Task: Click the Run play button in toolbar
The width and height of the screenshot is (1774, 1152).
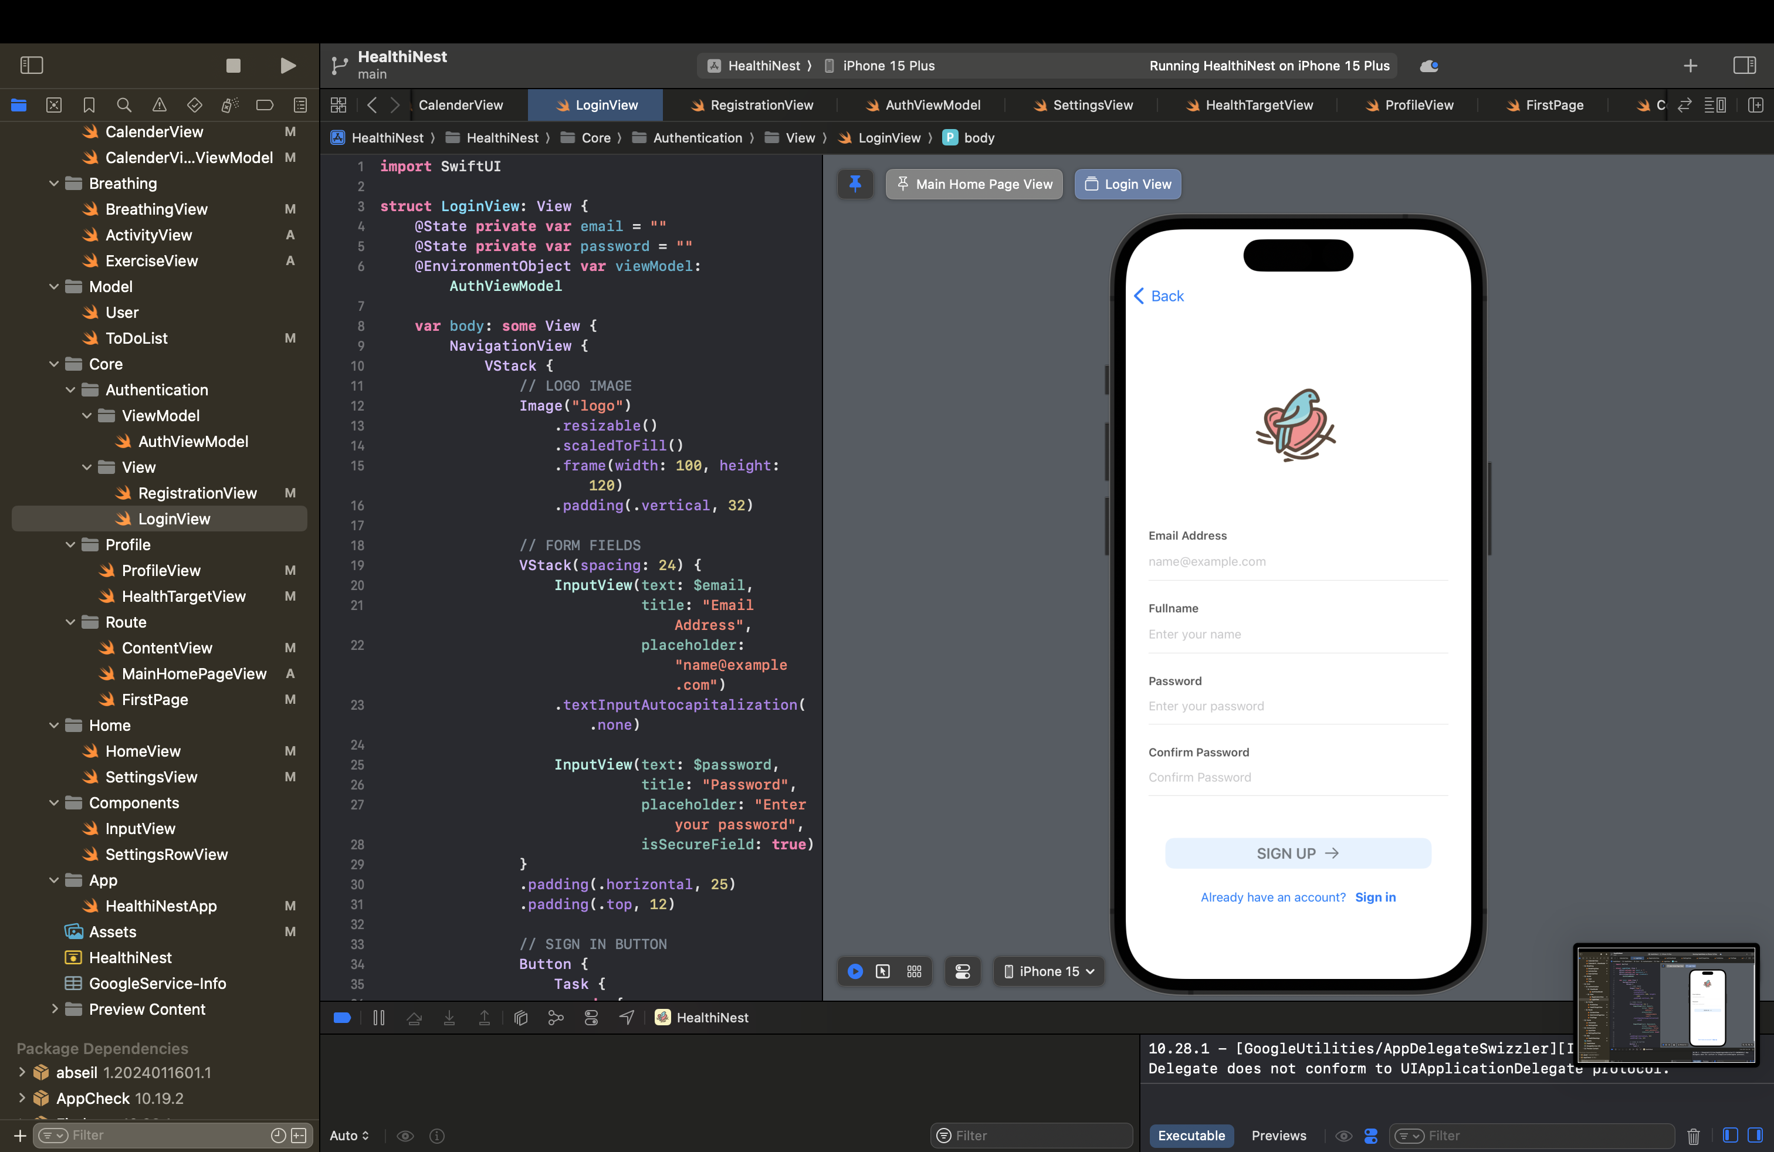Action: coord(287,66)
